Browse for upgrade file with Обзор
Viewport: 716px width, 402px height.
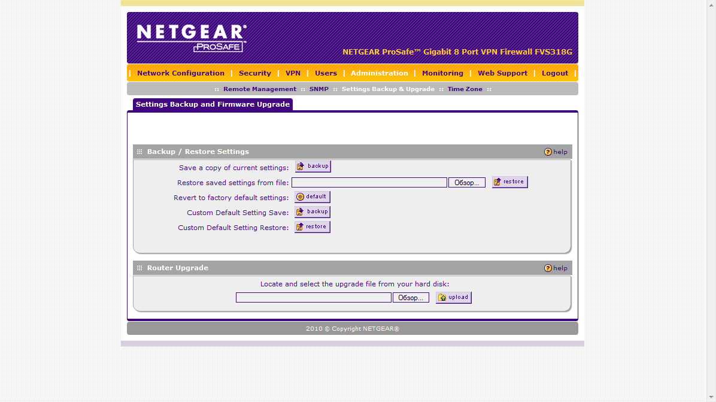[x=411, y=298]
